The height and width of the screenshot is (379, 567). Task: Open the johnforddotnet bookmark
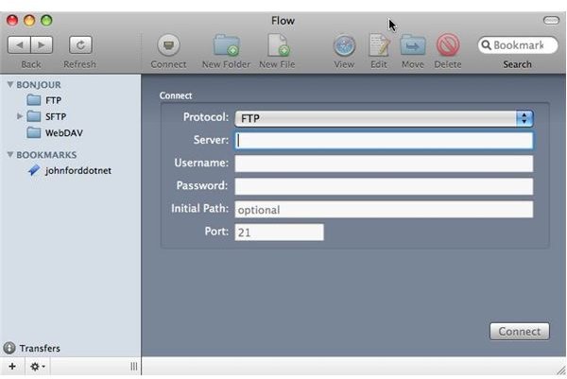(69, 170)
